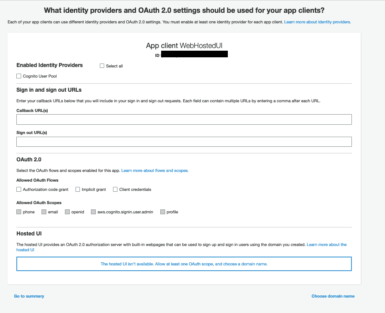385x313 pixels.
Task: Check the Select all checkbox
Action: point(102,66)
